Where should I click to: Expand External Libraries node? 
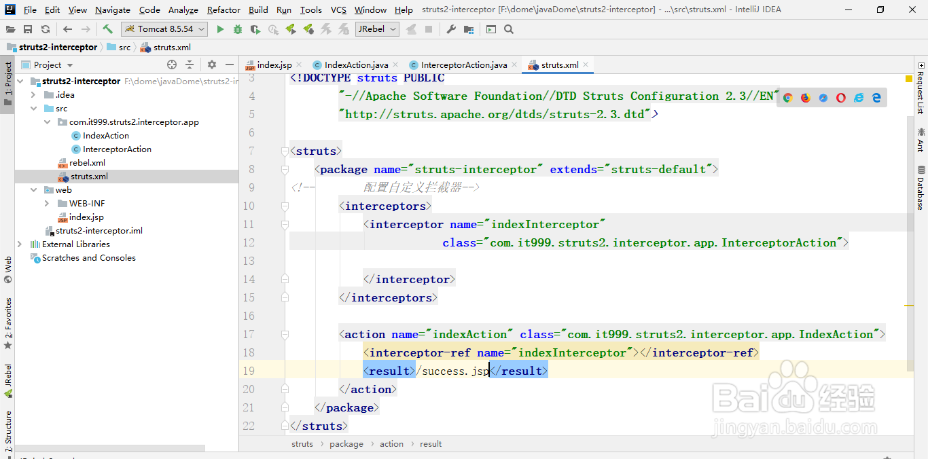click(20, 244)
